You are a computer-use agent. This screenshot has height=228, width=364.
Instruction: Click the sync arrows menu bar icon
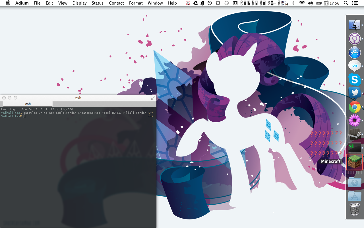[x=218, y=3]
